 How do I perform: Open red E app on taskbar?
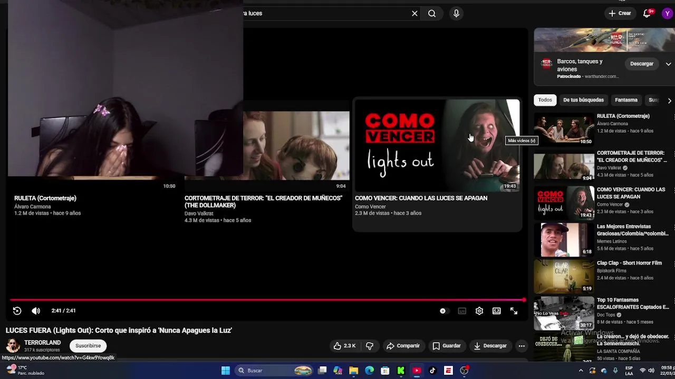(x=448, y=371)
